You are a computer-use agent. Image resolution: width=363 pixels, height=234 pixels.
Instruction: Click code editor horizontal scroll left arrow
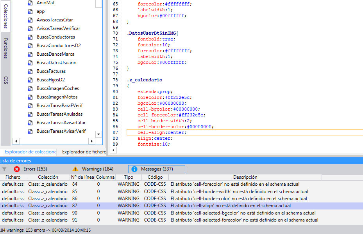tap(113, 150)
